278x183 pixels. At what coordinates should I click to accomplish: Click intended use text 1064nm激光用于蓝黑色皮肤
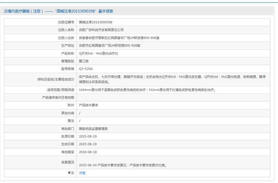147,90
